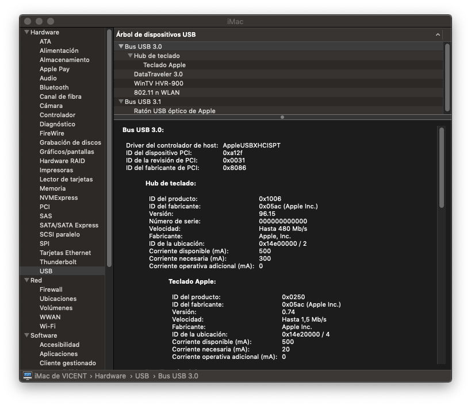The height and width of the screenshot is (406, 471).
Task: Click the 0x14e20000 / 4 value
Action: click(x=305, y=334)
